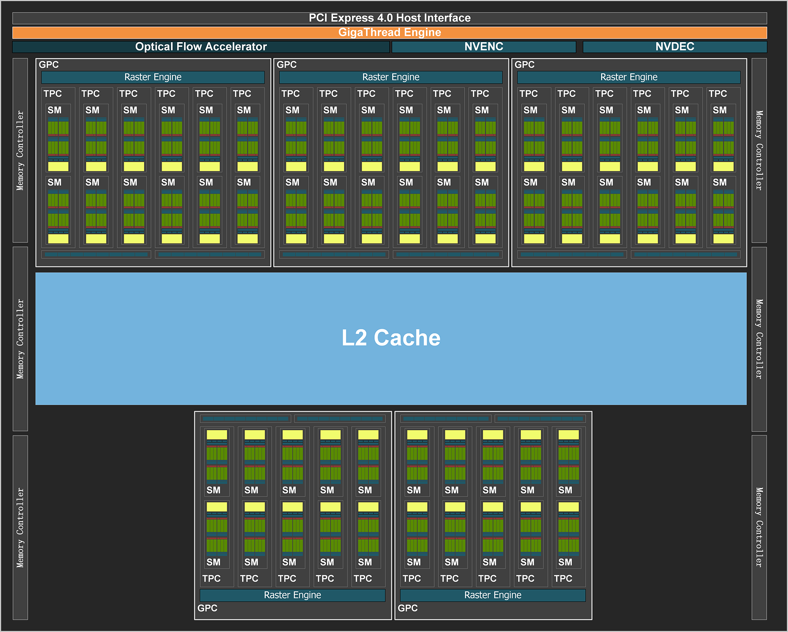788x632 pixels.
Task: Click the top-right GPC label
Action: [x=525, y=65]
